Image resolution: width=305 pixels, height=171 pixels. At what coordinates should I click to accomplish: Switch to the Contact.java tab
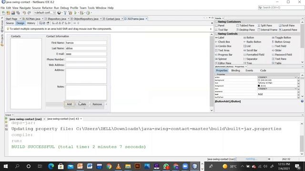pos(112,19)
